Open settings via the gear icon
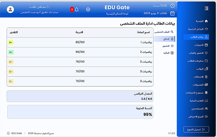Image resolution: width=217 pixels, height=137 pixels. tap(88, 10)
